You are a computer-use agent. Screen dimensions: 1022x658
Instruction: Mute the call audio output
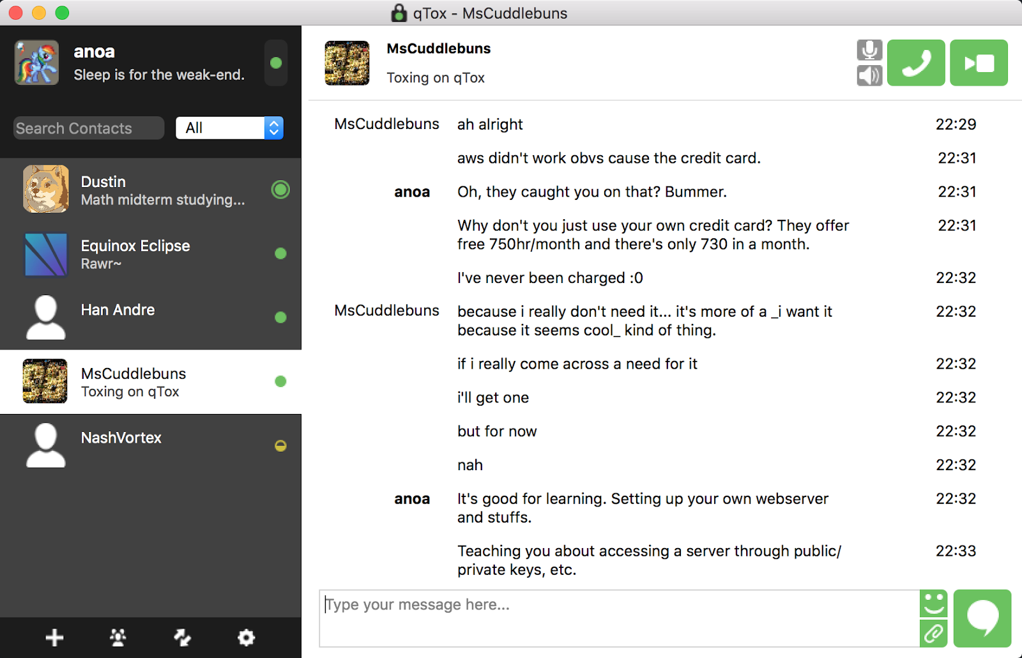(869, 77)
